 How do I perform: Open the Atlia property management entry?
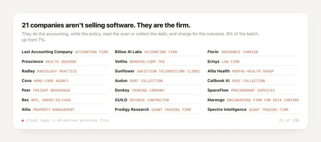[65, 110]
